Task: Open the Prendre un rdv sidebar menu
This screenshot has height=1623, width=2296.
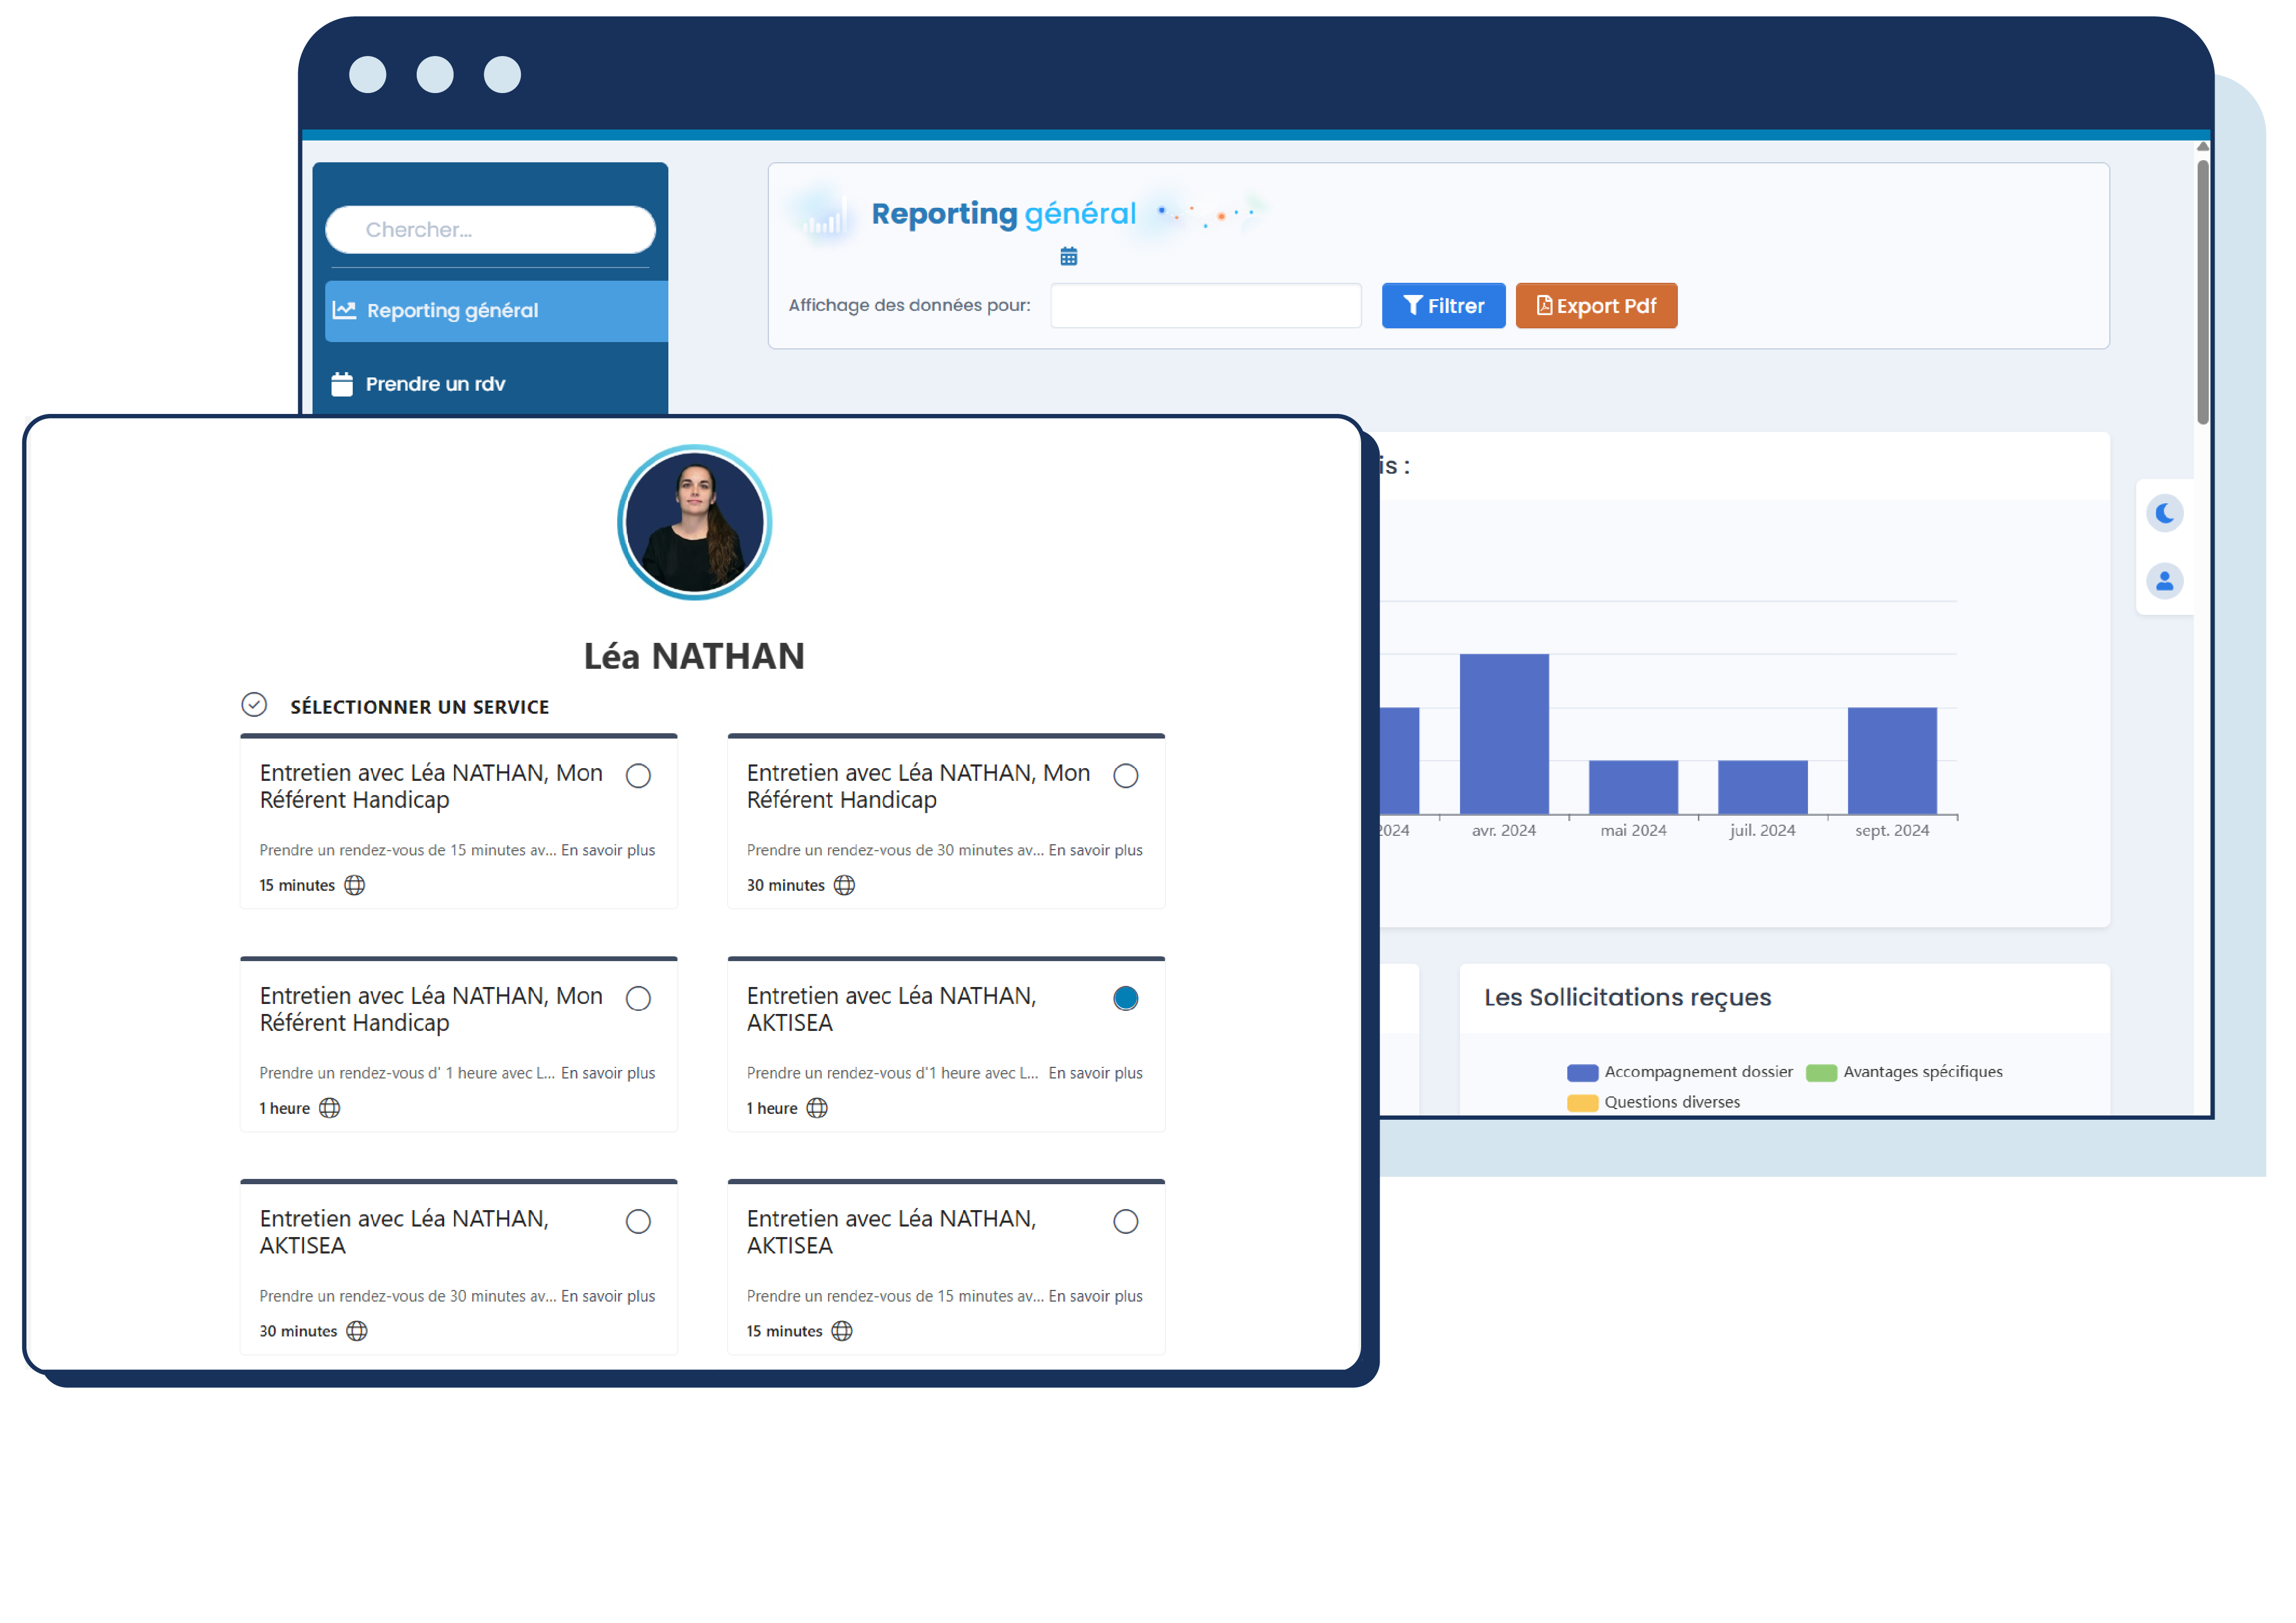Action: [x=496, y=384]
